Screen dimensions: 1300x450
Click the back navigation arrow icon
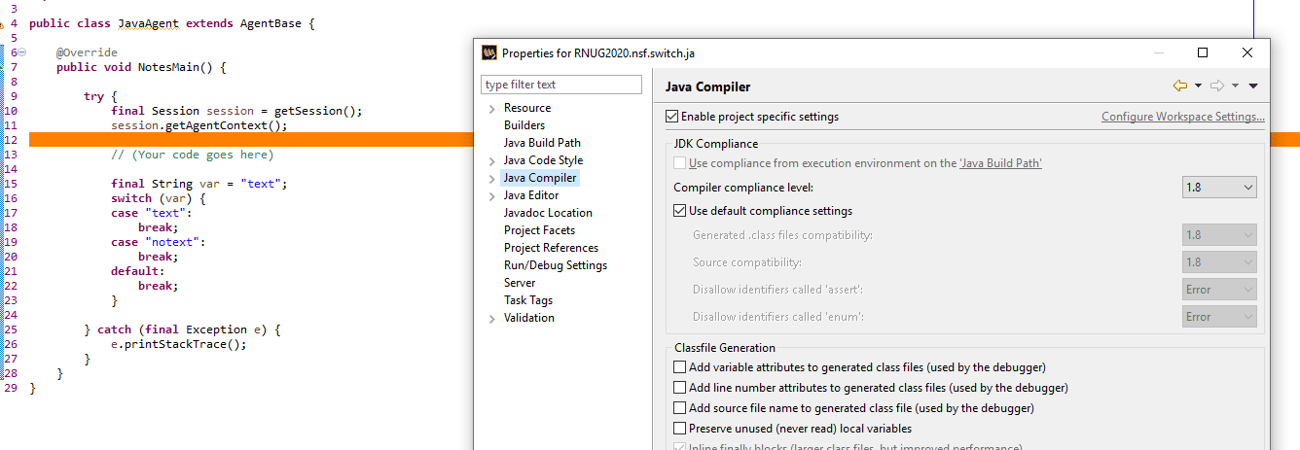click(x=1179, y=87)
